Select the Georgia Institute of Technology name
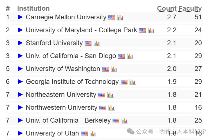This screenshot has height=140, width=213. [72, 82]
